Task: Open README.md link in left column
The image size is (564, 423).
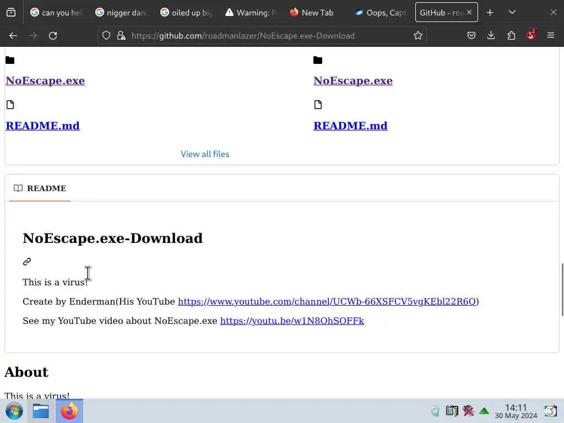Action: click(x=42, y=126)
